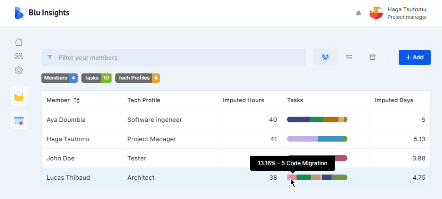Screen dimensions: 442x199
Task: Click the Members 4 badge
Action: (x=59, y=78)
